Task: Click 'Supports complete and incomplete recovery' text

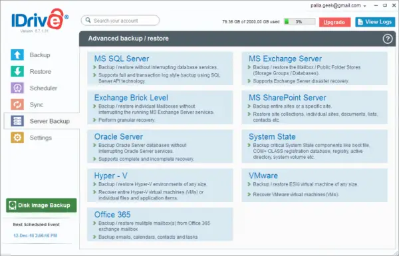Action: click(x=146, y=159)
